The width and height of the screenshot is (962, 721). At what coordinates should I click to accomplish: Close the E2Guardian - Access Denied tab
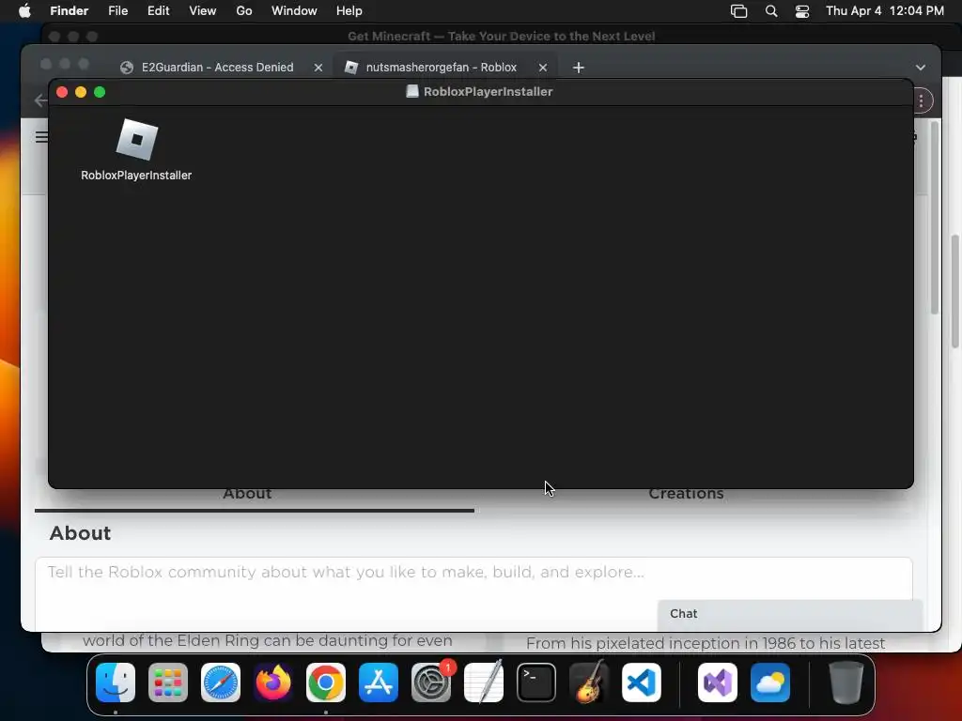(318, 68)
